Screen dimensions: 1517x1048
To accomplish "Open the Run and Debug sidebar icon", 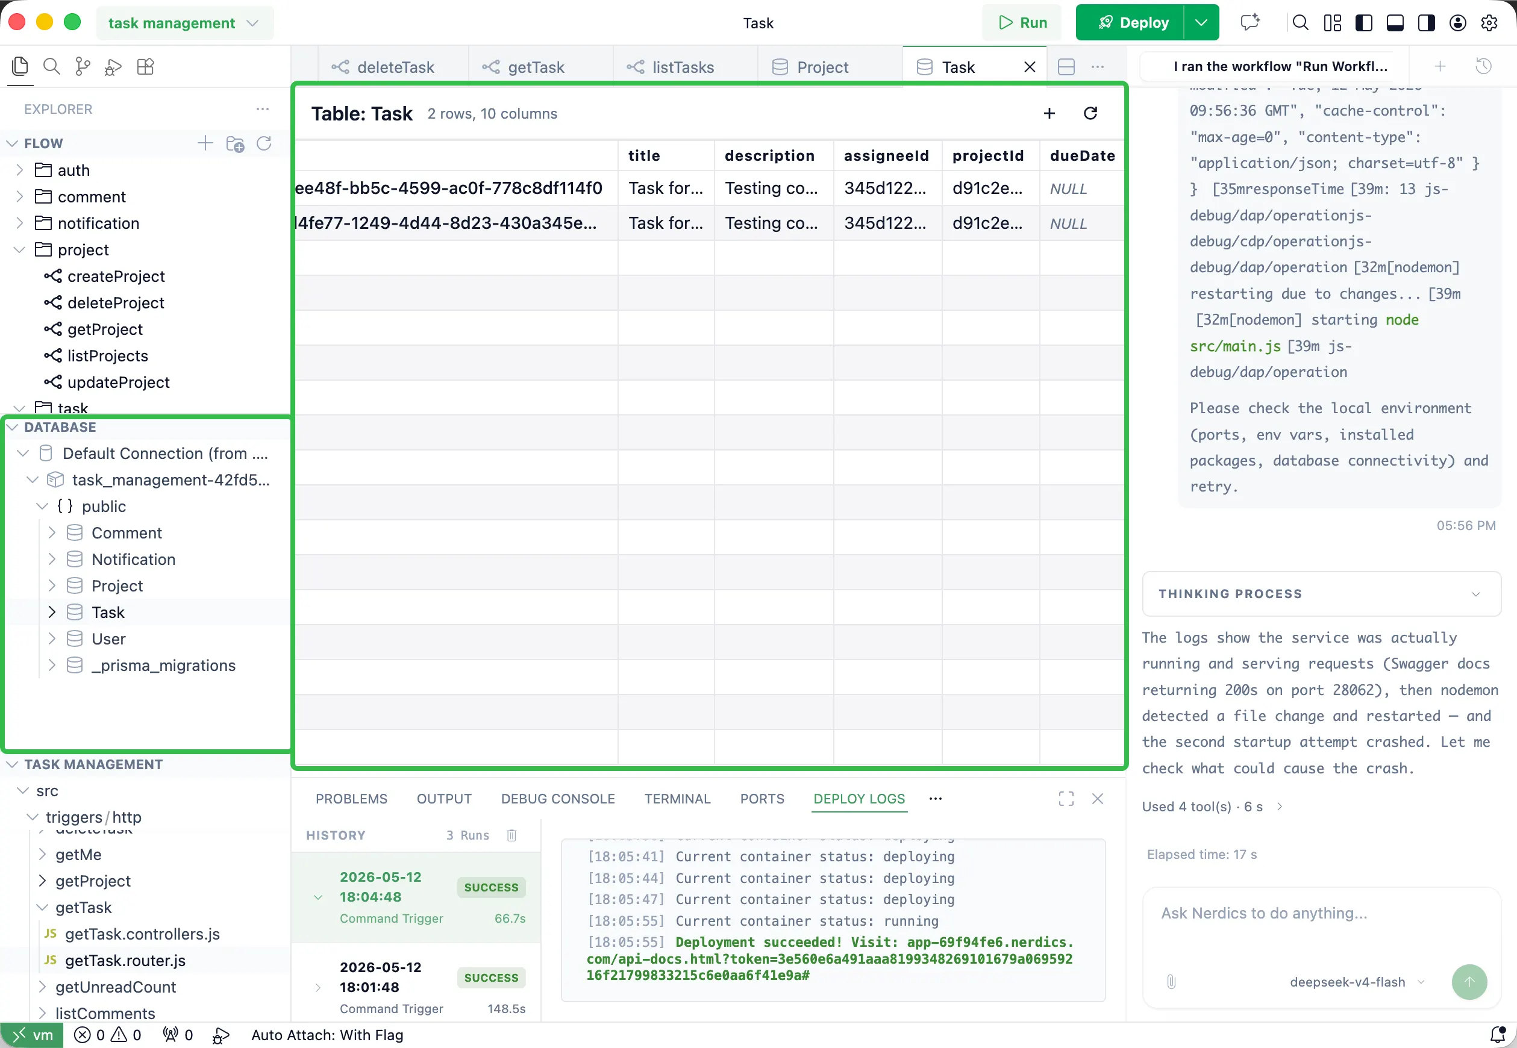I will tap(114, 66).
